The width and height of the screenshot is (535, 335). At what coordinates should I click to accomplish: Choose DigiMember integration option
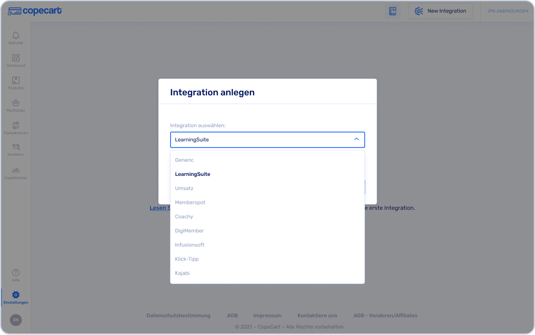[267, 231]
